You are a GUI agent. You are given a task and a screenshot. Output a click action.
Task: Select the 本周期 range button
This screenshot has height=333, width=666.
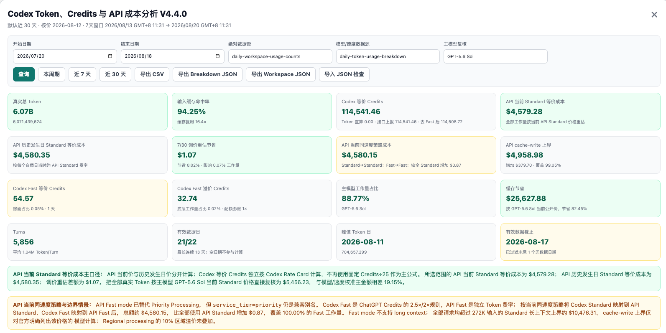point(51,74)
